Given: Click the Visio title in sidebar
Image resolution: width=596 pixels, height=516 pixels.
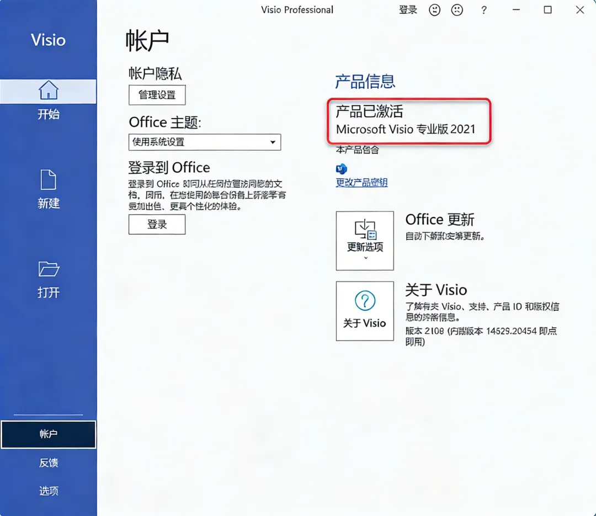Looking at the screenshot, I should click(48, 40).
